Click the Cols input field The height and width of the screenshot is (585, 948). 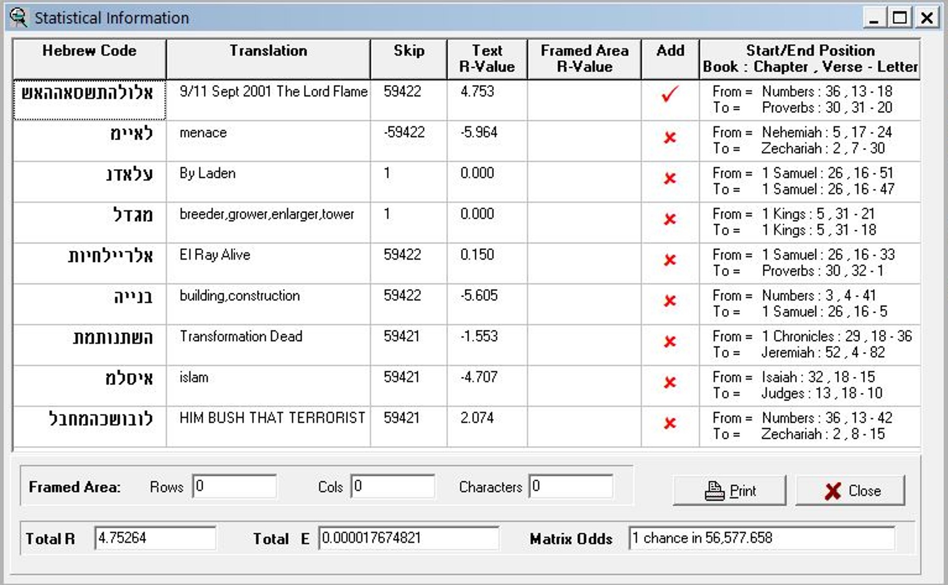[392, 486]
